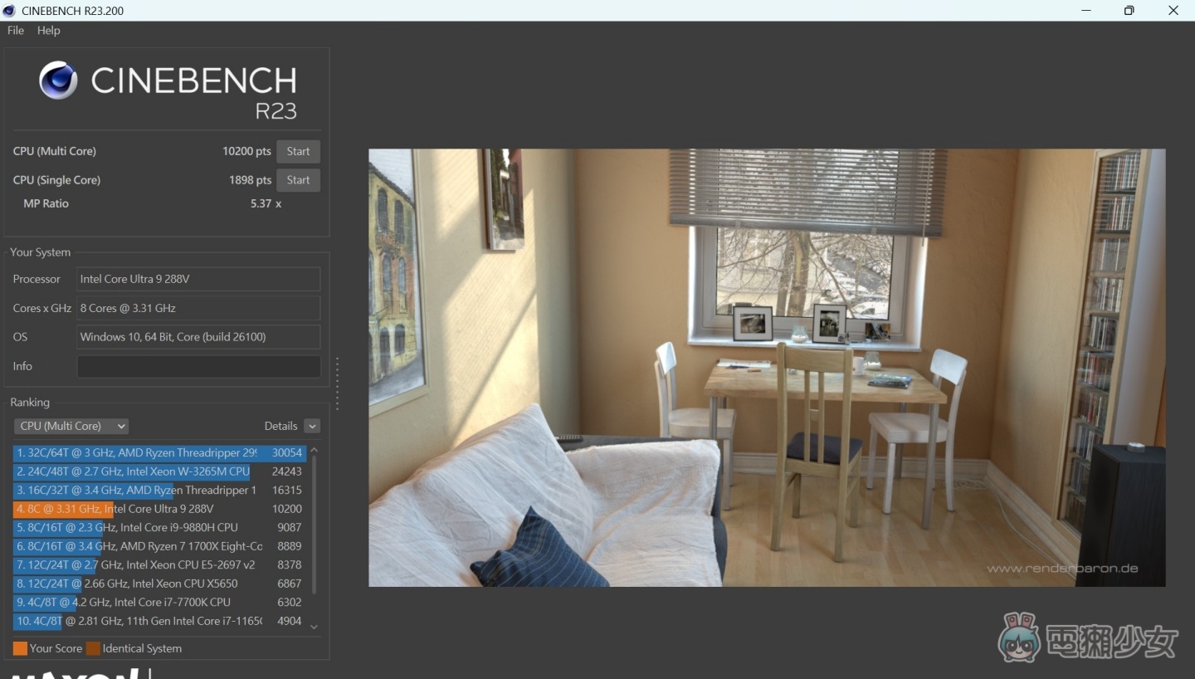Maximize the Cinebench window
Image resolution: width=1195 pixels, height=679 pixels.
pyautogui.click(x=1129, y=10)
